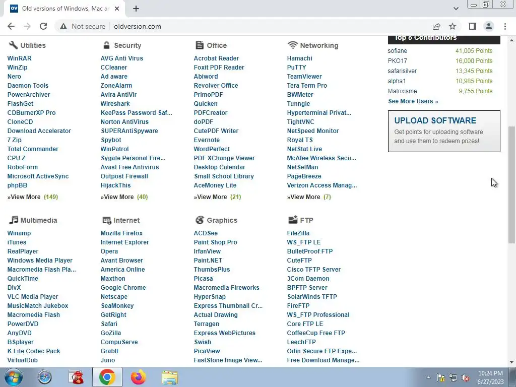516x387 pixels.
Task: Open the Google Chrome link
Action: (x=123, y=288)
